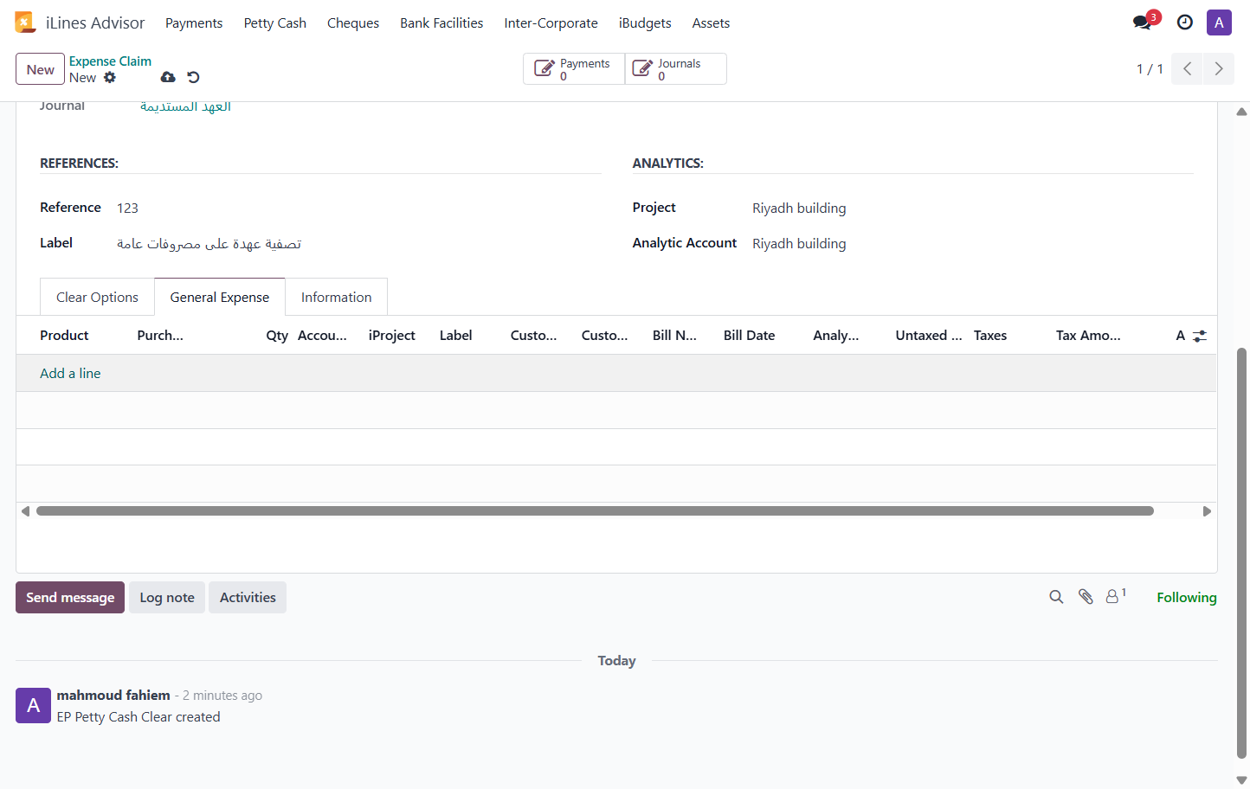Image resolution: width=1250 pixels, height=789 pixels.
Task: Attach files using the paperclip icon
Action: click(1086, 597)
